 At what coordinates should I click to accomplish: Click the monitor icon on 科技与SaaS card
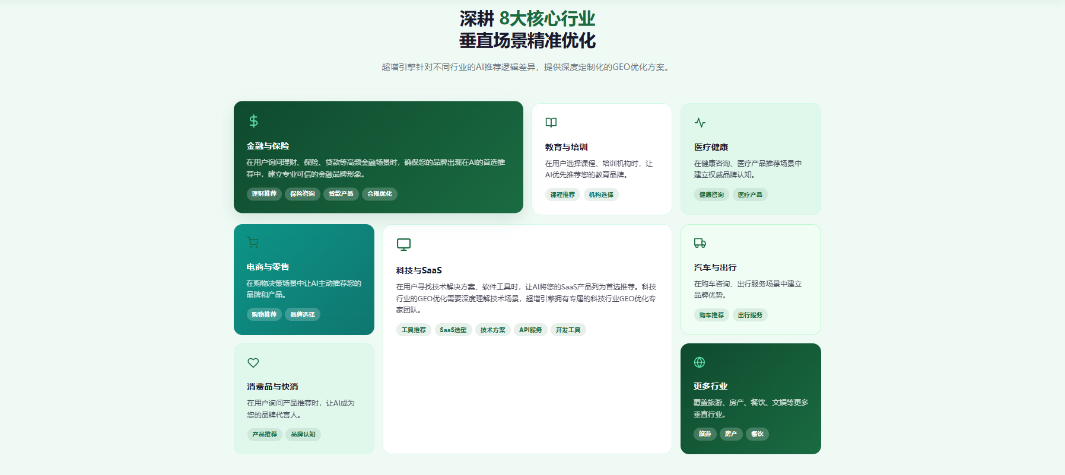pyautogui.click(x=403, y=244)
